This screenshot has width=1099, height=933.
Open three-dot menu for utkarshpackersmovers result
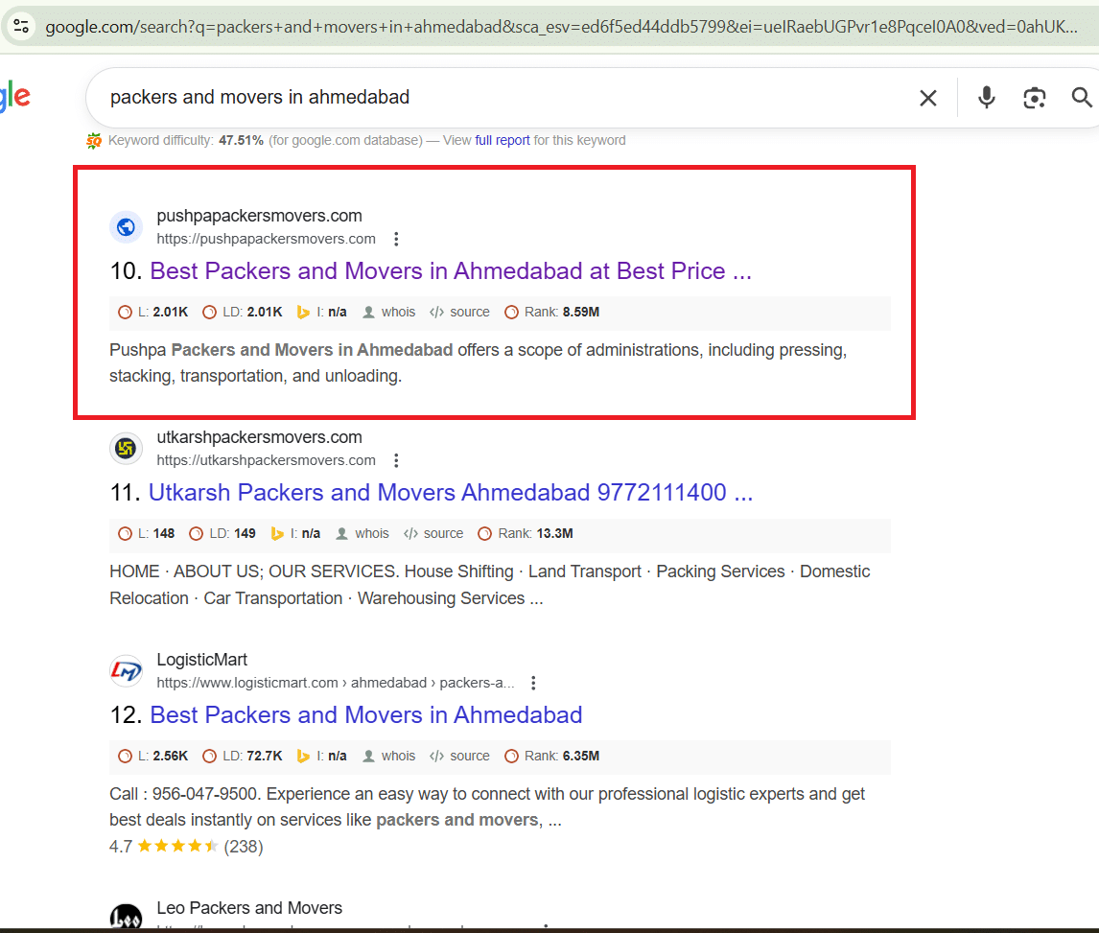click(x=396, y=460)
